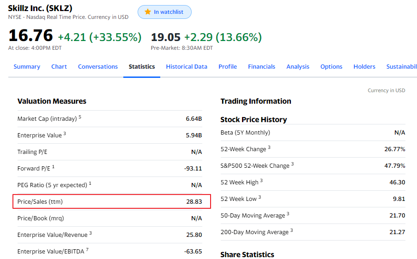Click the 46.30 52-week high value

397,182
